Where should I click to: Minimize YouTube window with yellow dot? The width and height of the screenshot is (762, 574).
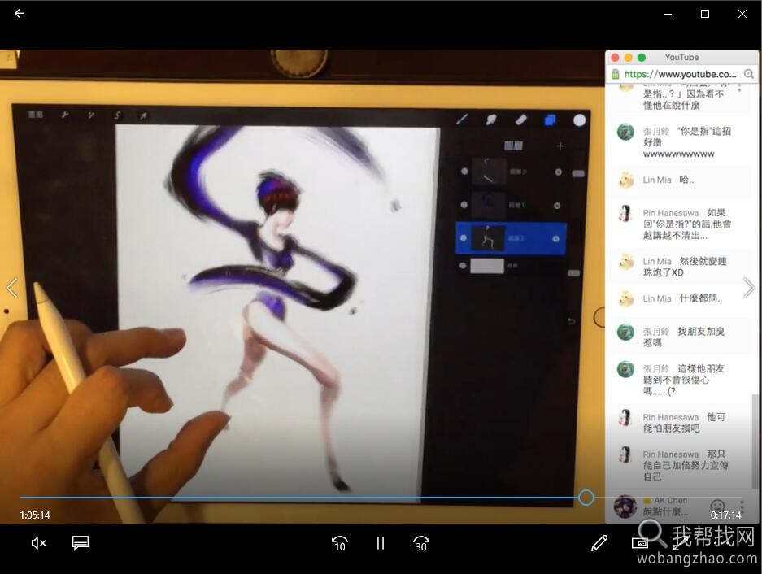tap(628, 58)
